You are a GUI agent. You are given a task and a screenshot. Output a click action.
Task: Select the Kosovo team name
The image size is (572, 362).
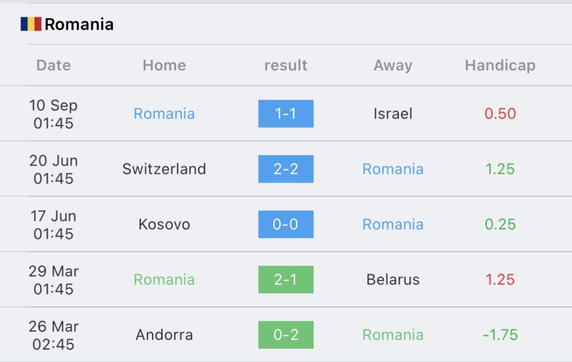164,224
